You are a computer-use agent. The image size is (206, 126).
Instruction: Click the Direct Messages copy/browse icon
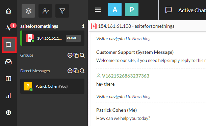76,71
